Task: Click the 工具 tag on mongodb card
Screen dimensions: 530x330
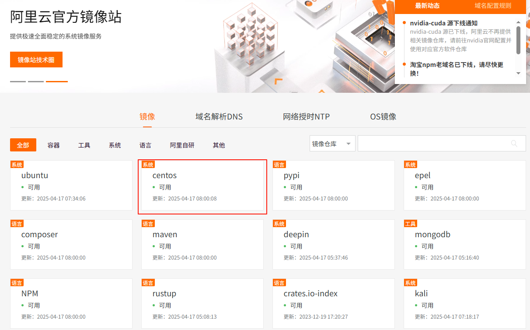Action: coord(411,224)
